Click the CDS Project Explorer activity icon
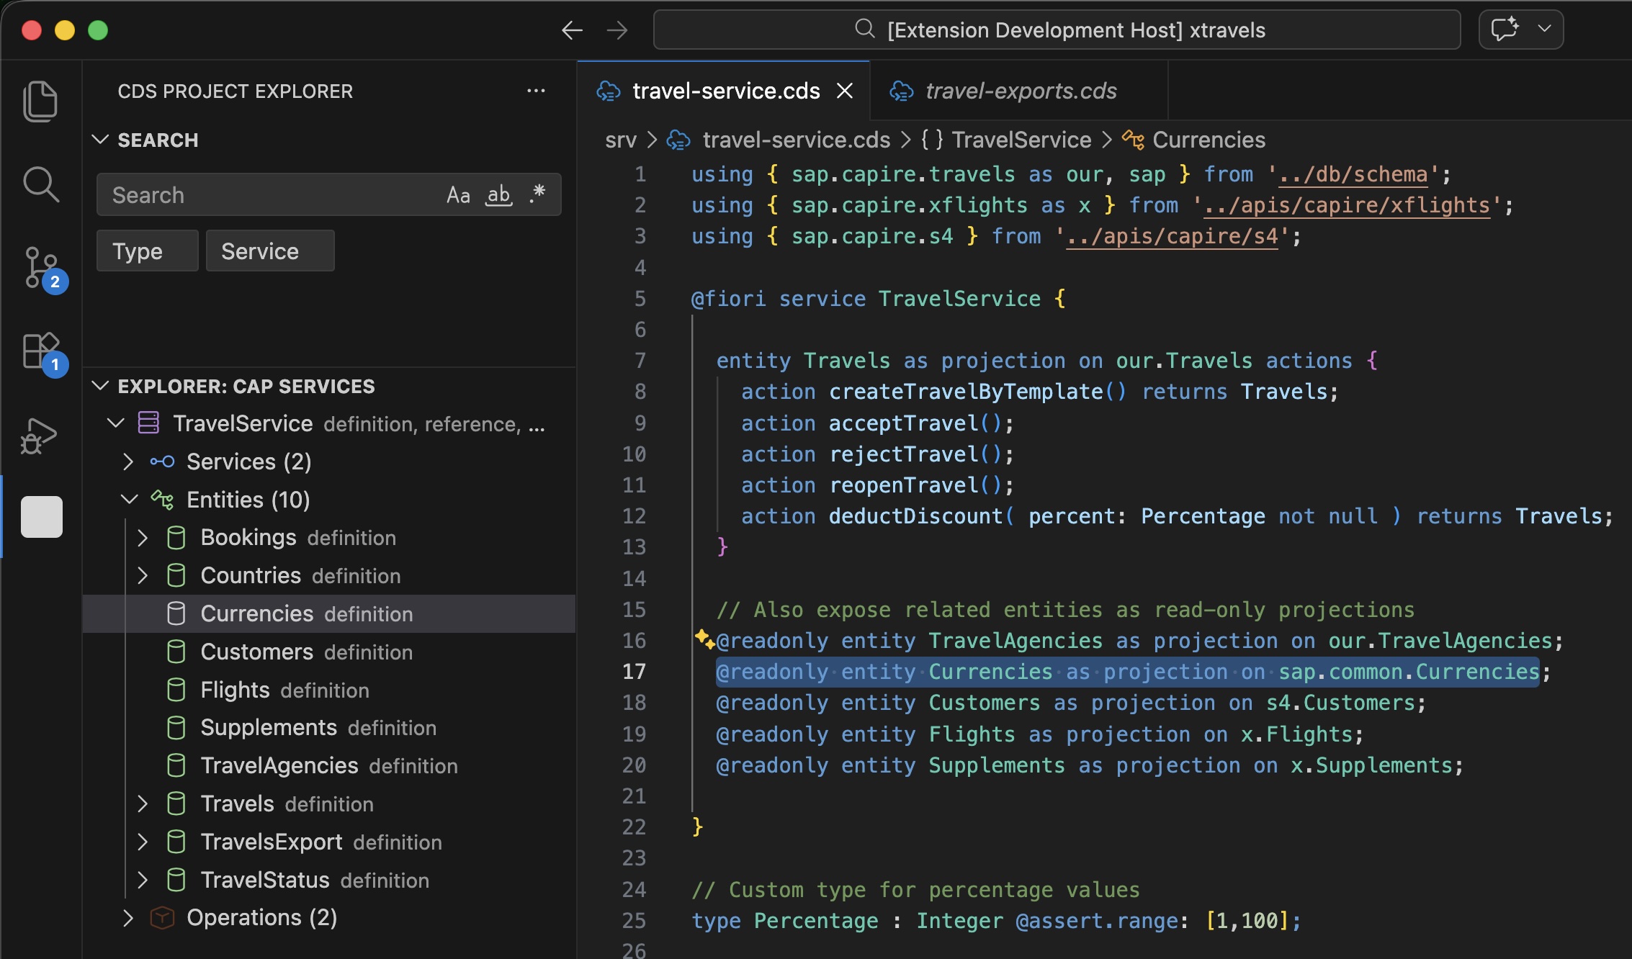Screen dimensions: 1632x959 click(42, 517)
